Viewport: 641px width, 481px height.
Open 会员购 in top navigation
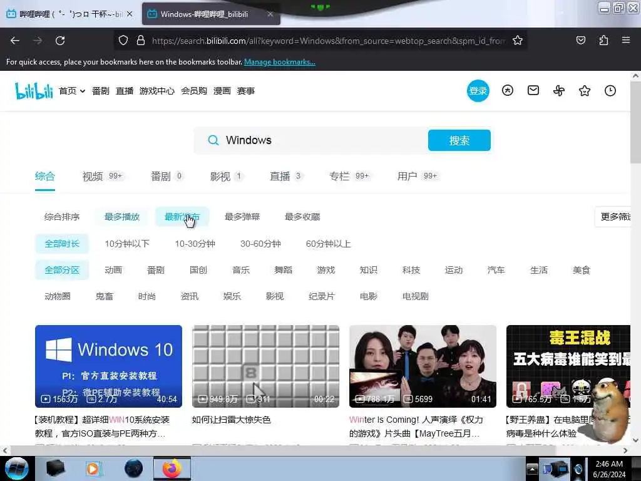coord(194,91)
